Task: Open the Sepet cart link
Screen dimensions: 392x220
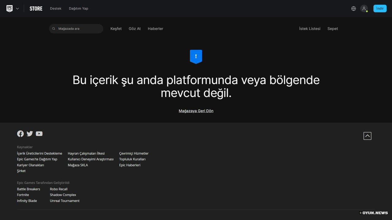Action: (333, 29)
